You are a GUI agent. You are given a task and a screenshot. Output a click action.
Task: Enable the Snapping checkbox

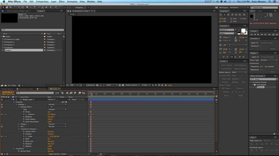pyautogui.click(x=74, y=8)
